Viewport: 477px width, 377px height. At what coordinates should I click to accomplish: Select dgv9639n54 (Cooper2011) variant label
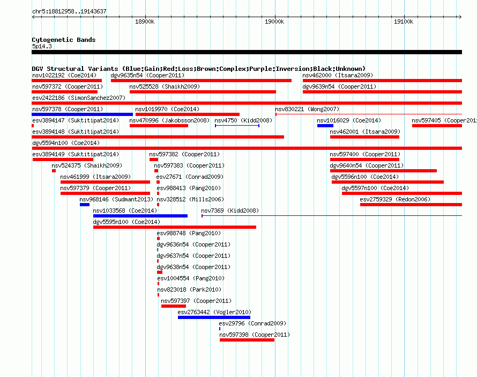coord(339,86)
